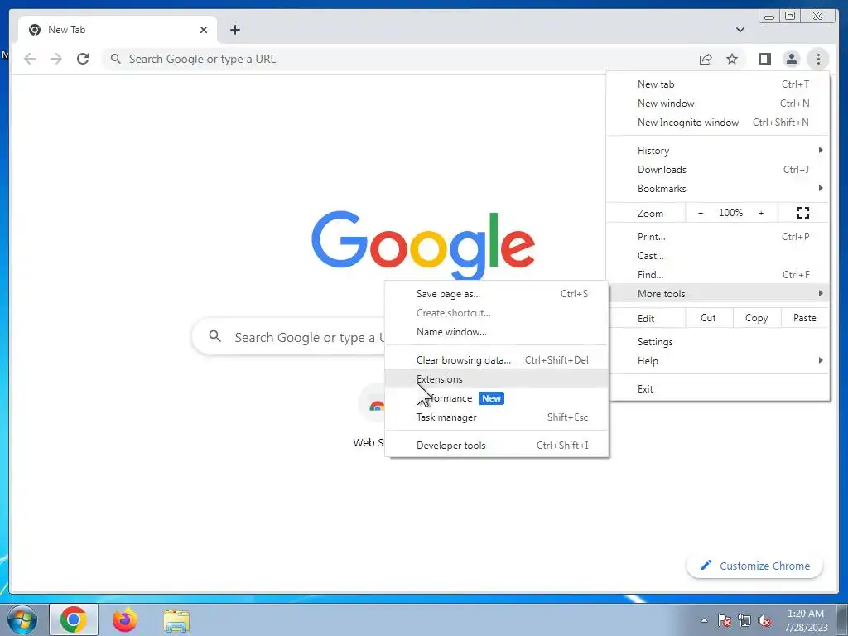Decrease zoom with minus button

pos(701,213)
